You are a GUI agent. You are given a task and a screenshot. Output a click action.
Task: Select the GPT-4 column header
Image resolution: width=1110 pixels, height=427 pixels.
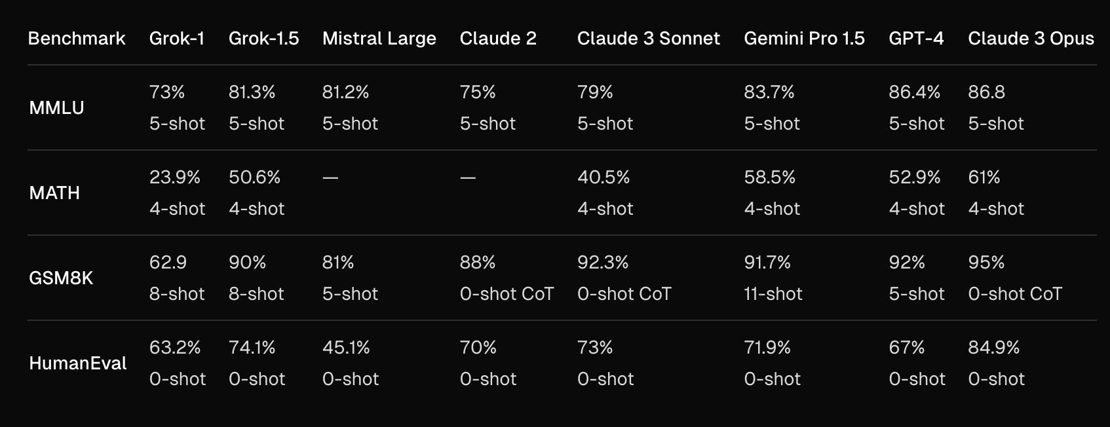(x=916, y=39)
